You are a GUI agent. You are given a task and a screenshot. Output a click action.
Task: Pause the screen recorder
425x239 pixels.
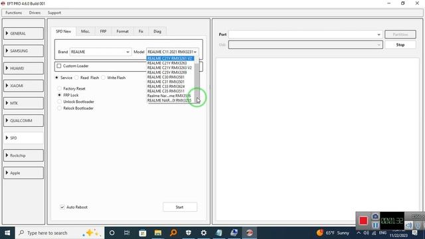(375, 225)
